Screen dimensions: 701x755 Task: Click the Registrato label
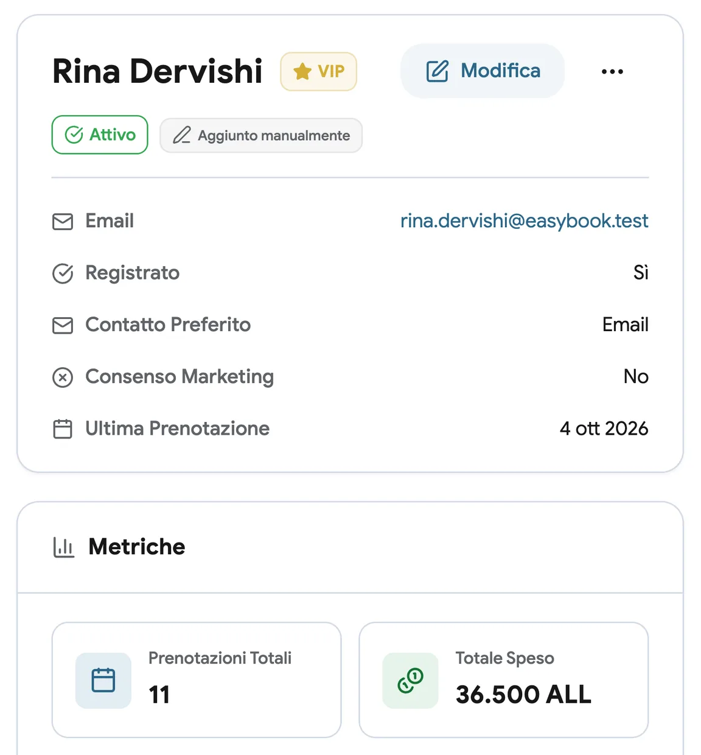click(133, 273)
